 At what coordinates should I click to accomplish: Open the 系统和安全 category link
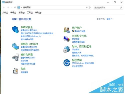point(27,27)
